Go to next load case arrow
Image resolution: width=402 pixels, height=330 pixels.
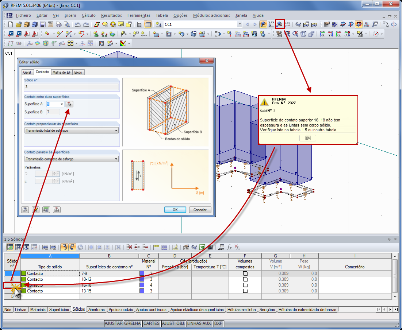click(255, 24)
